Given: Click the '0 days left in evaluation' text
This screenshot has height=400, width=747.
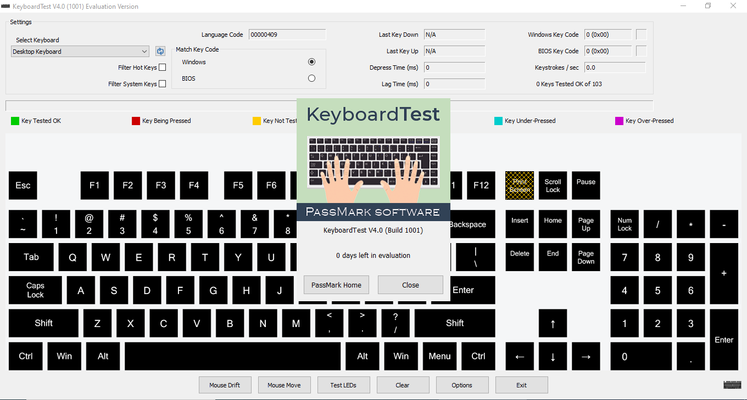Looking at the screenshot, I should (x=373, y=256).
